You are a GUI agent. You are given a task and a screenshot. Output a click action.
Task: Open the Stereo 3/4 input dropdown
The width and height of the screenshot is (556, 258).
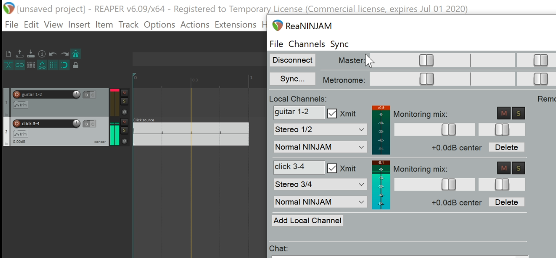320,184
